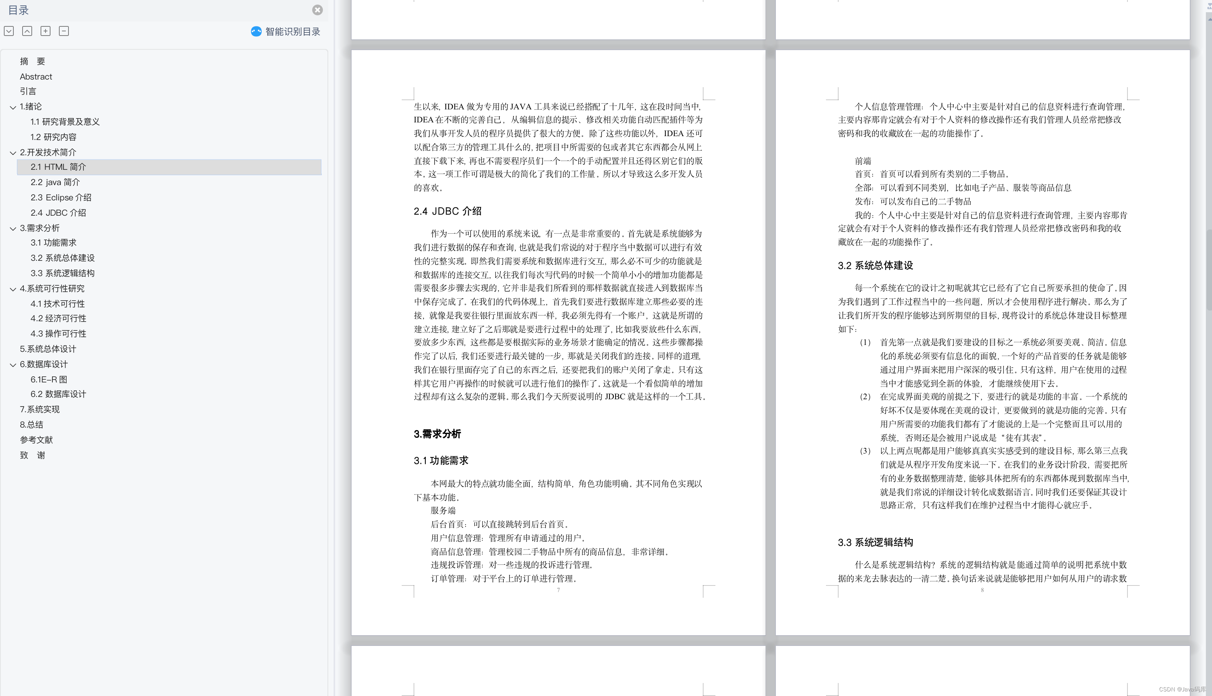Click the minus icon to remove outline level
Viewport: 1212px width, 696px height.
coord(64,31)
